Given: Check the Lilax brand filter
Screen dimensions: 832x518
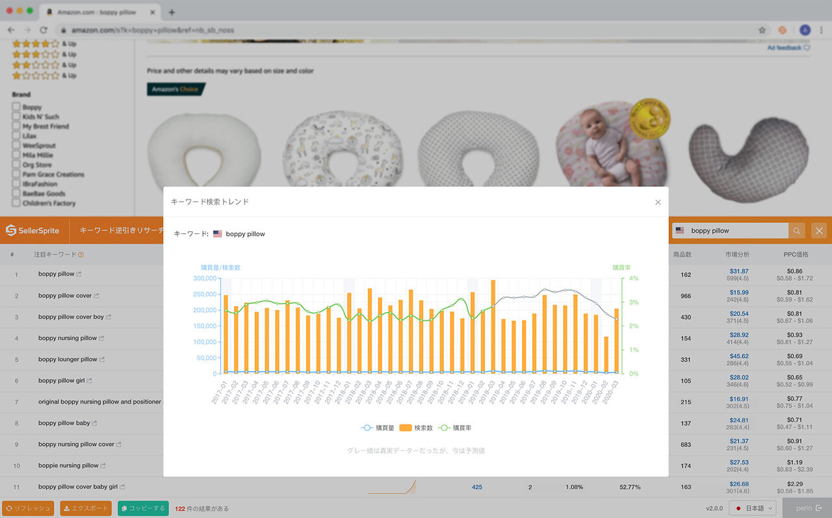Looking at the screenshot, I should pyautogui.click(x=16, y=136).
